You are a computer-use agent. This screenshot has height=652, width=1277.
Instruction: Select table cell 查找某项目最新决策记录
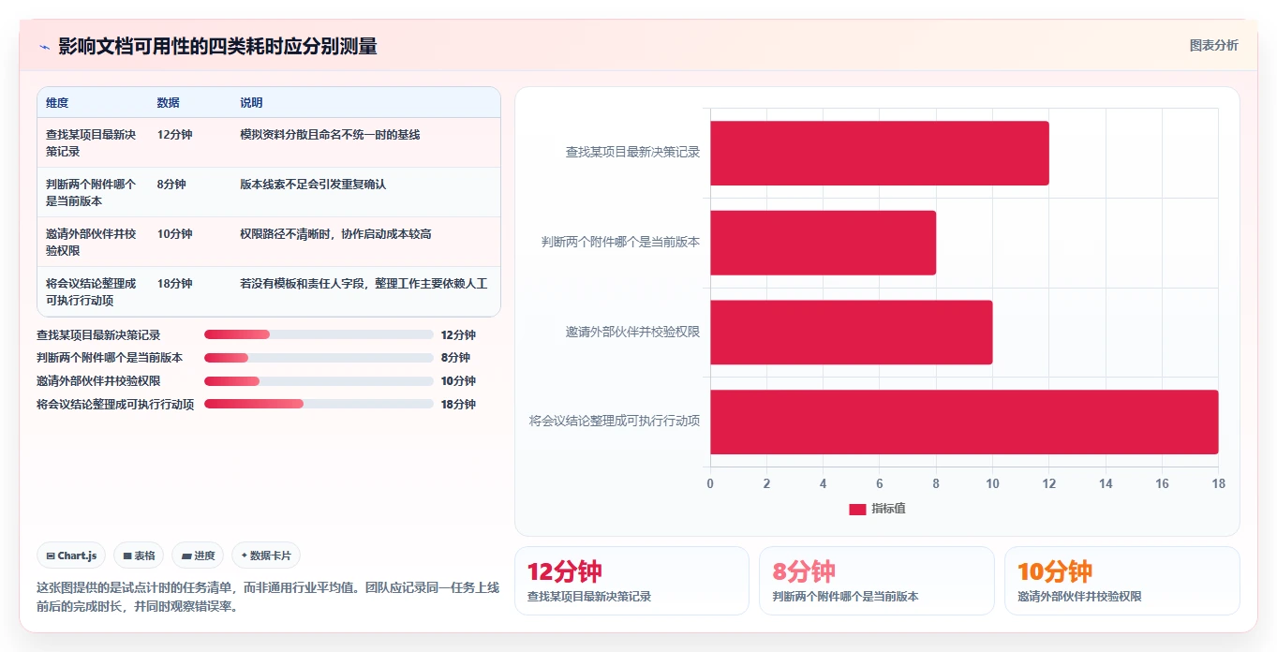(91, 142)
